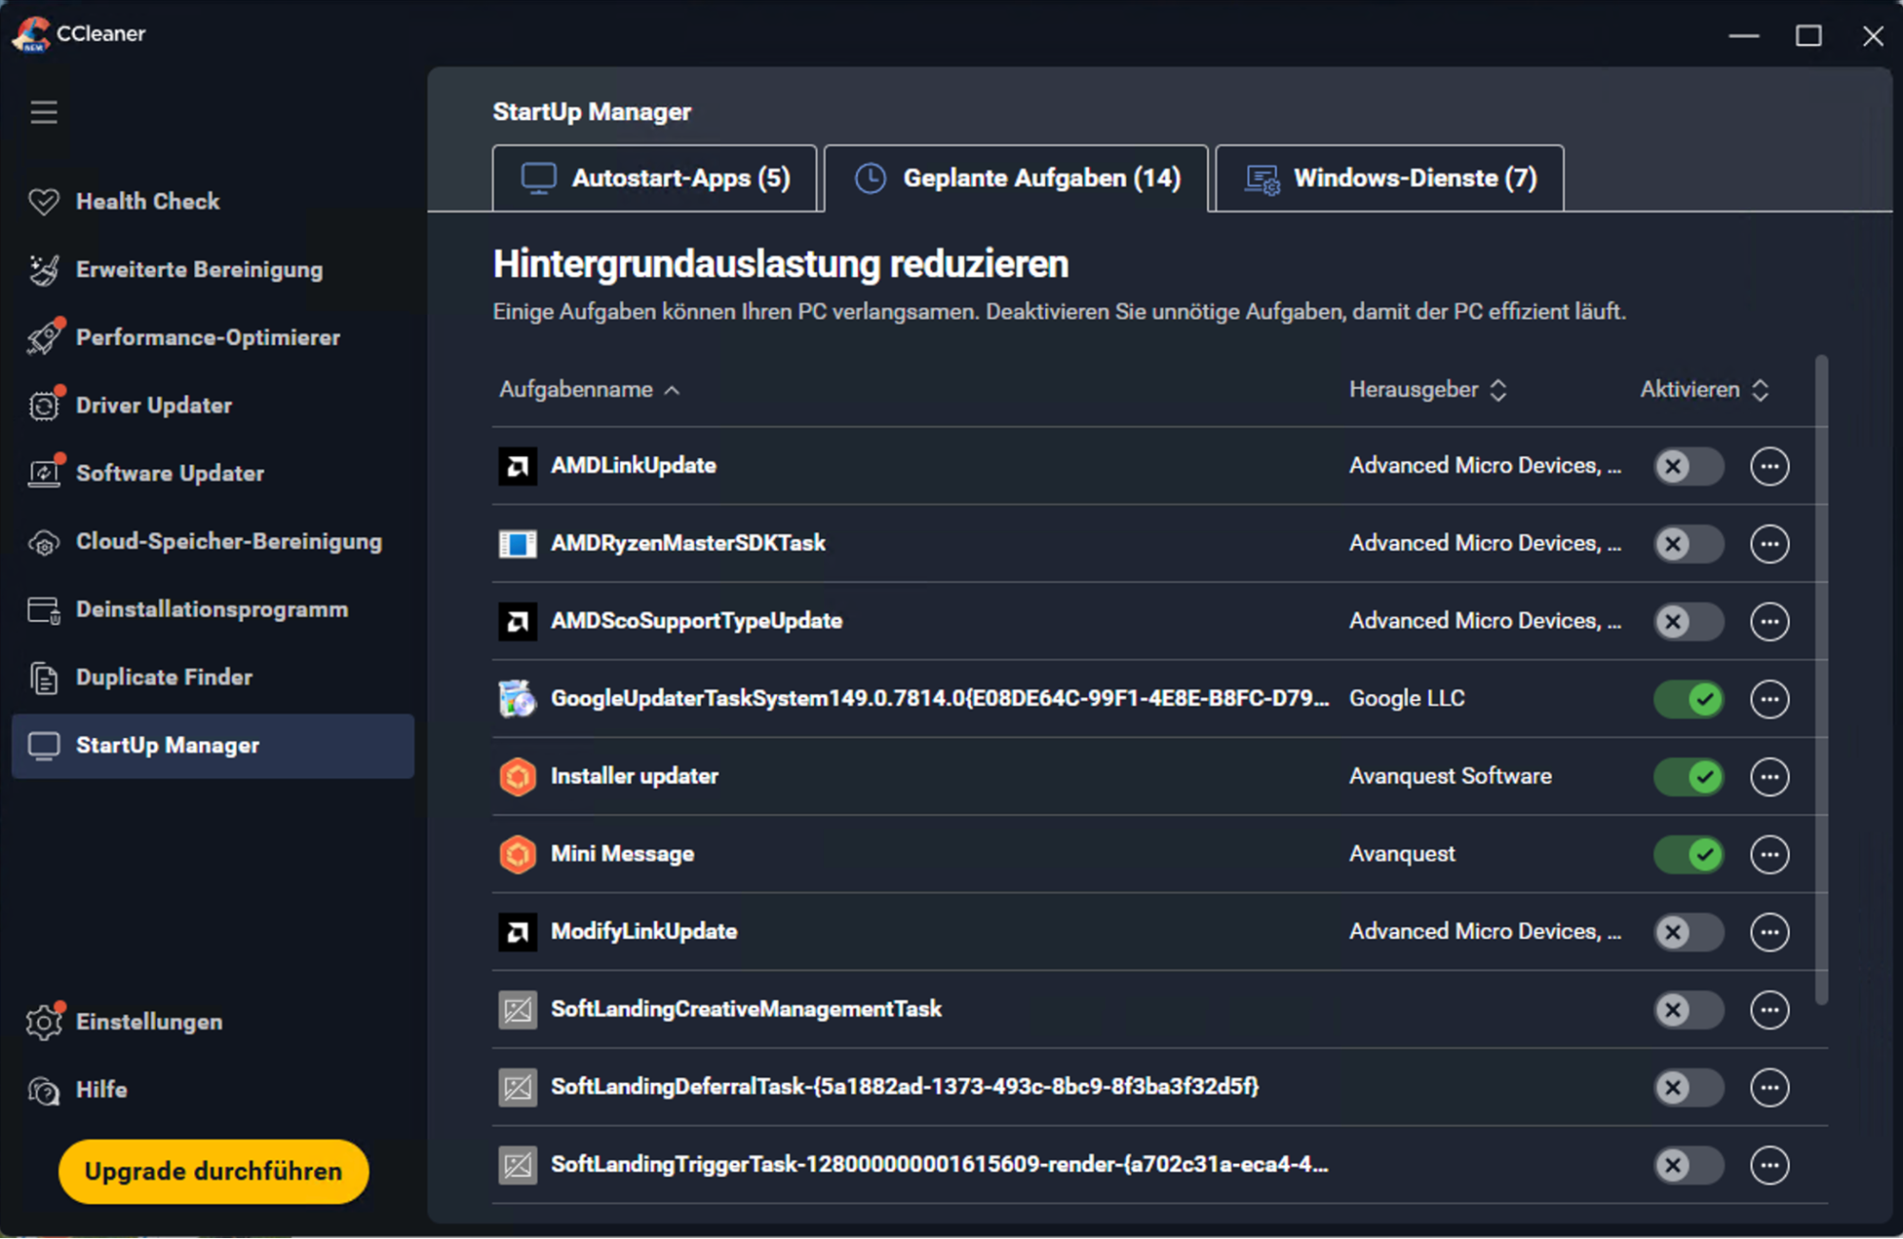
Task: Click the StartUp Manager monitor icon
Action: (44, 746)
